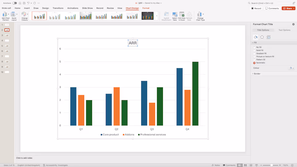Click the Change Chart Type icon
The width and height of the screenshot is (297, 167).
(199, 14)
